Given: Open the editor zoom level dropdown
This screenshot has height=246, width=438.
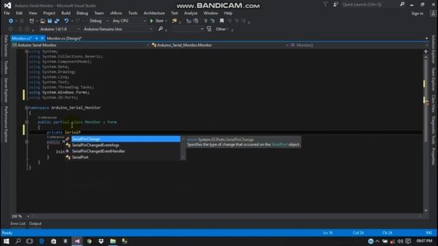Looking at the screenshot, I should click(21, 216).
